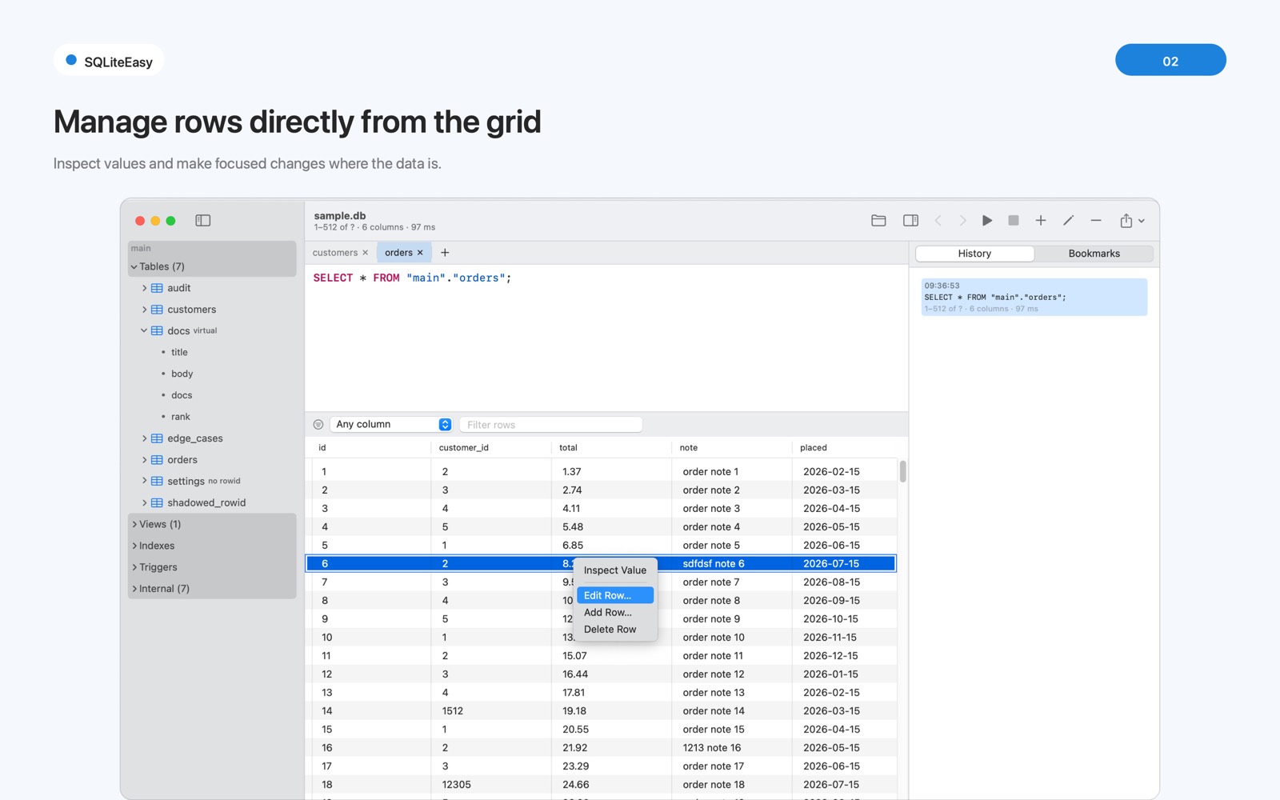Toggle the sidebar visibility icon

pyautogui.click(x=203, y=221)
